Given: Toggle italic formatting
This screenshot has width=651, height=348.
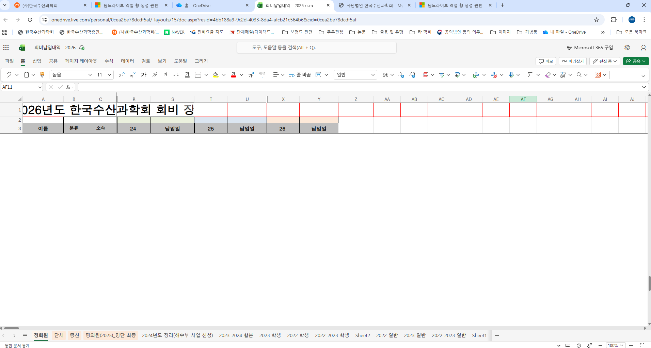Looking at the screenshot, I should point(155,75).
